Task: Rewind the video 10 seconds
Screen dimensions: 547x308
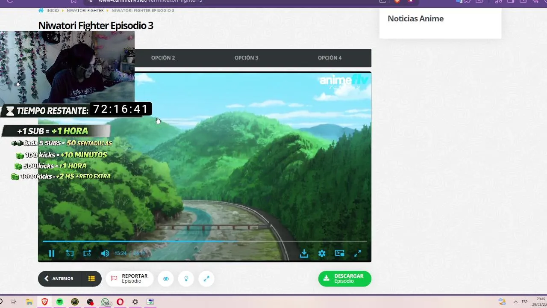Action: point(70,253)
